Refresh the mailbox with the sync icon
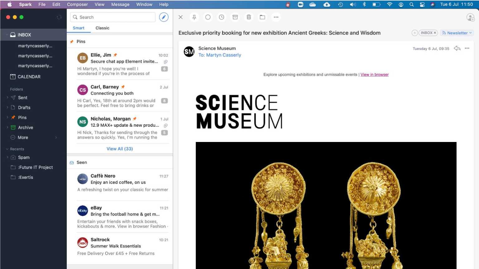479x269 pixels. pos(59,17)
